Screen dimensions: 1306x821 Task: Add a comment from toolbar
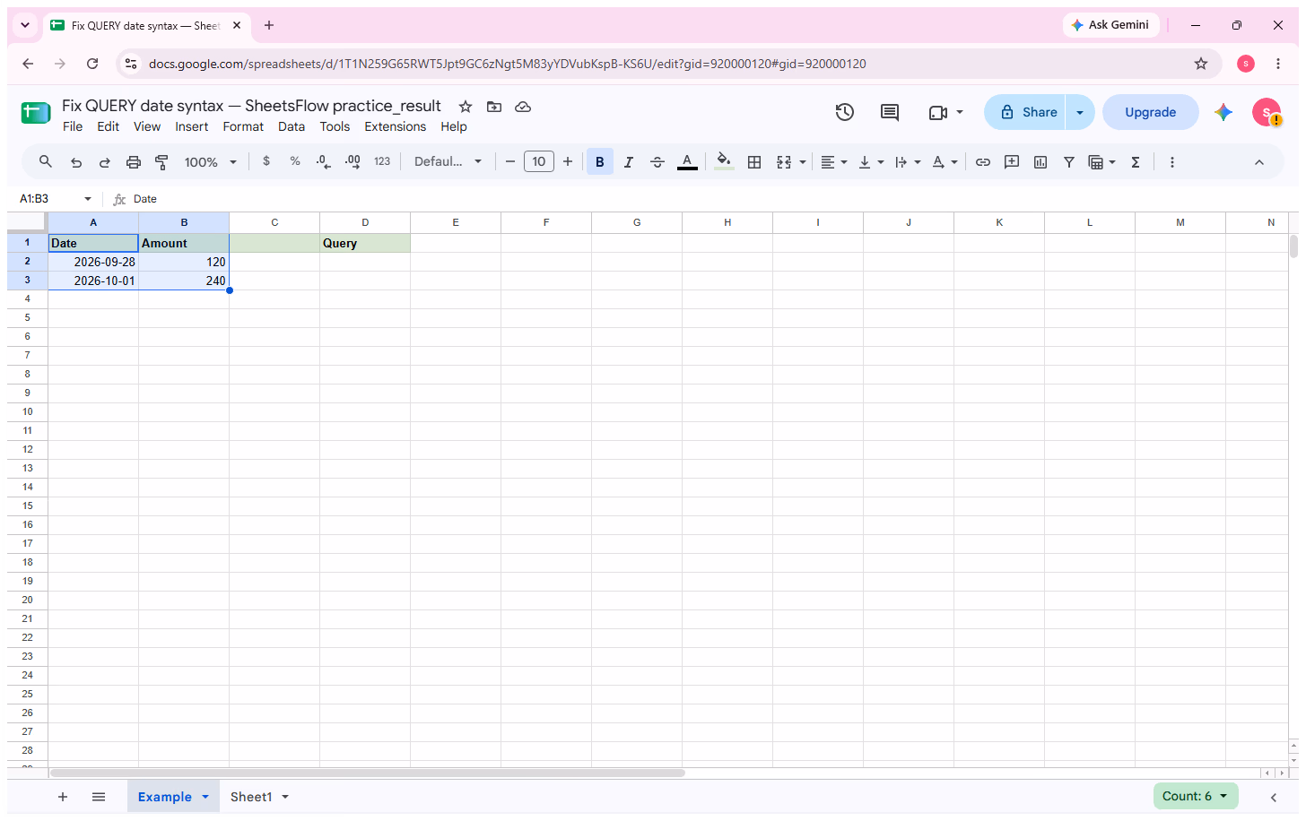[x=1012, y=162]
